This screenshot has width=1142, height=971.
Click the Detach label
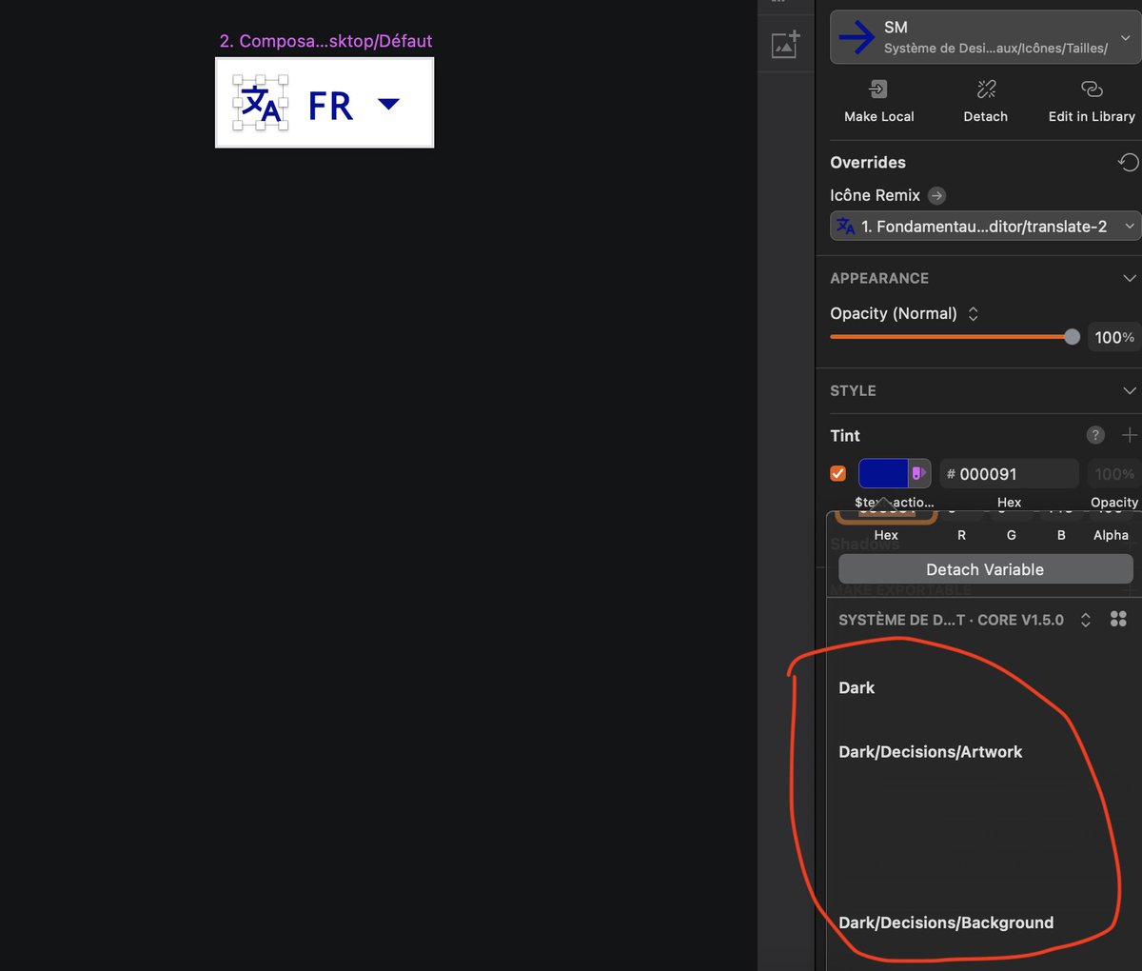coord(985,116)
